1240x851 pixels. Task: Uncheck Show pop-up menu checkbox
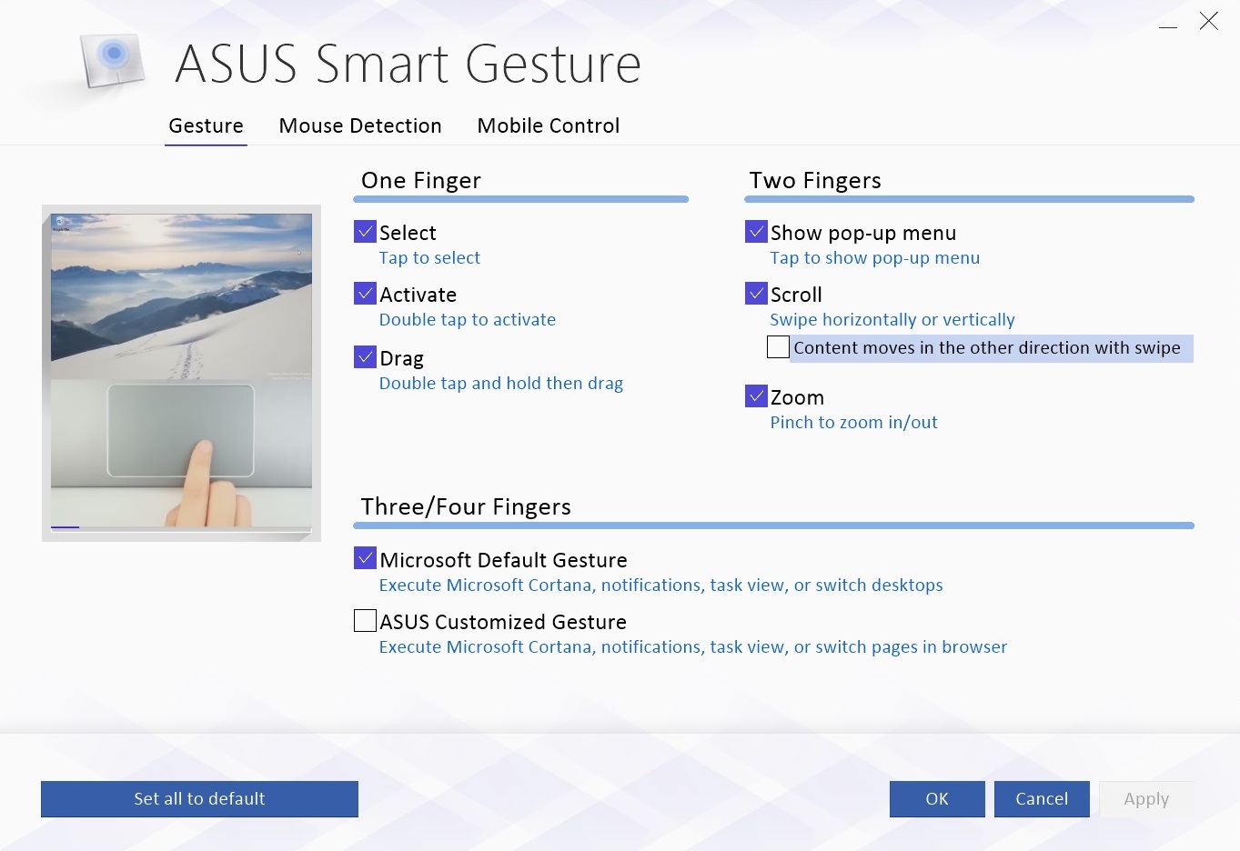[756, 232]
